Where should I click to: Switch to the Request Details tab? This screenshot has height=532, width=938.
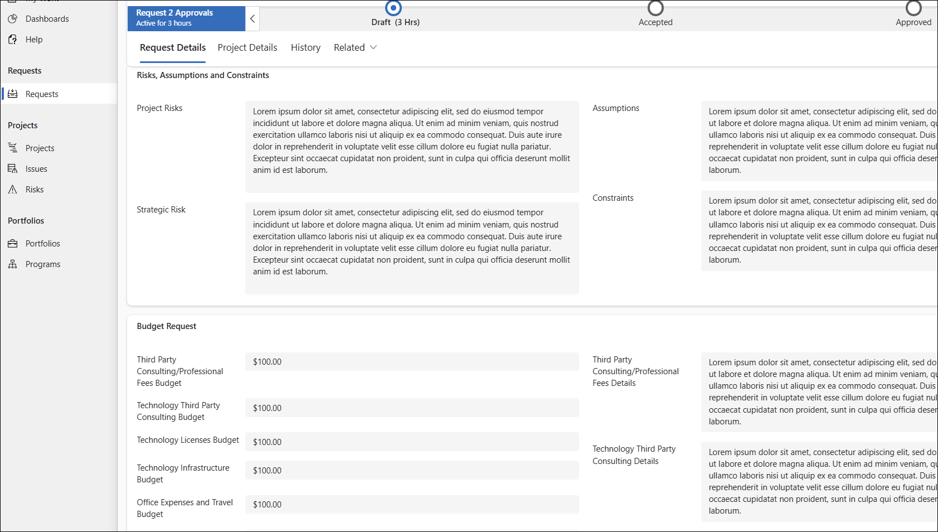[173, 48]
